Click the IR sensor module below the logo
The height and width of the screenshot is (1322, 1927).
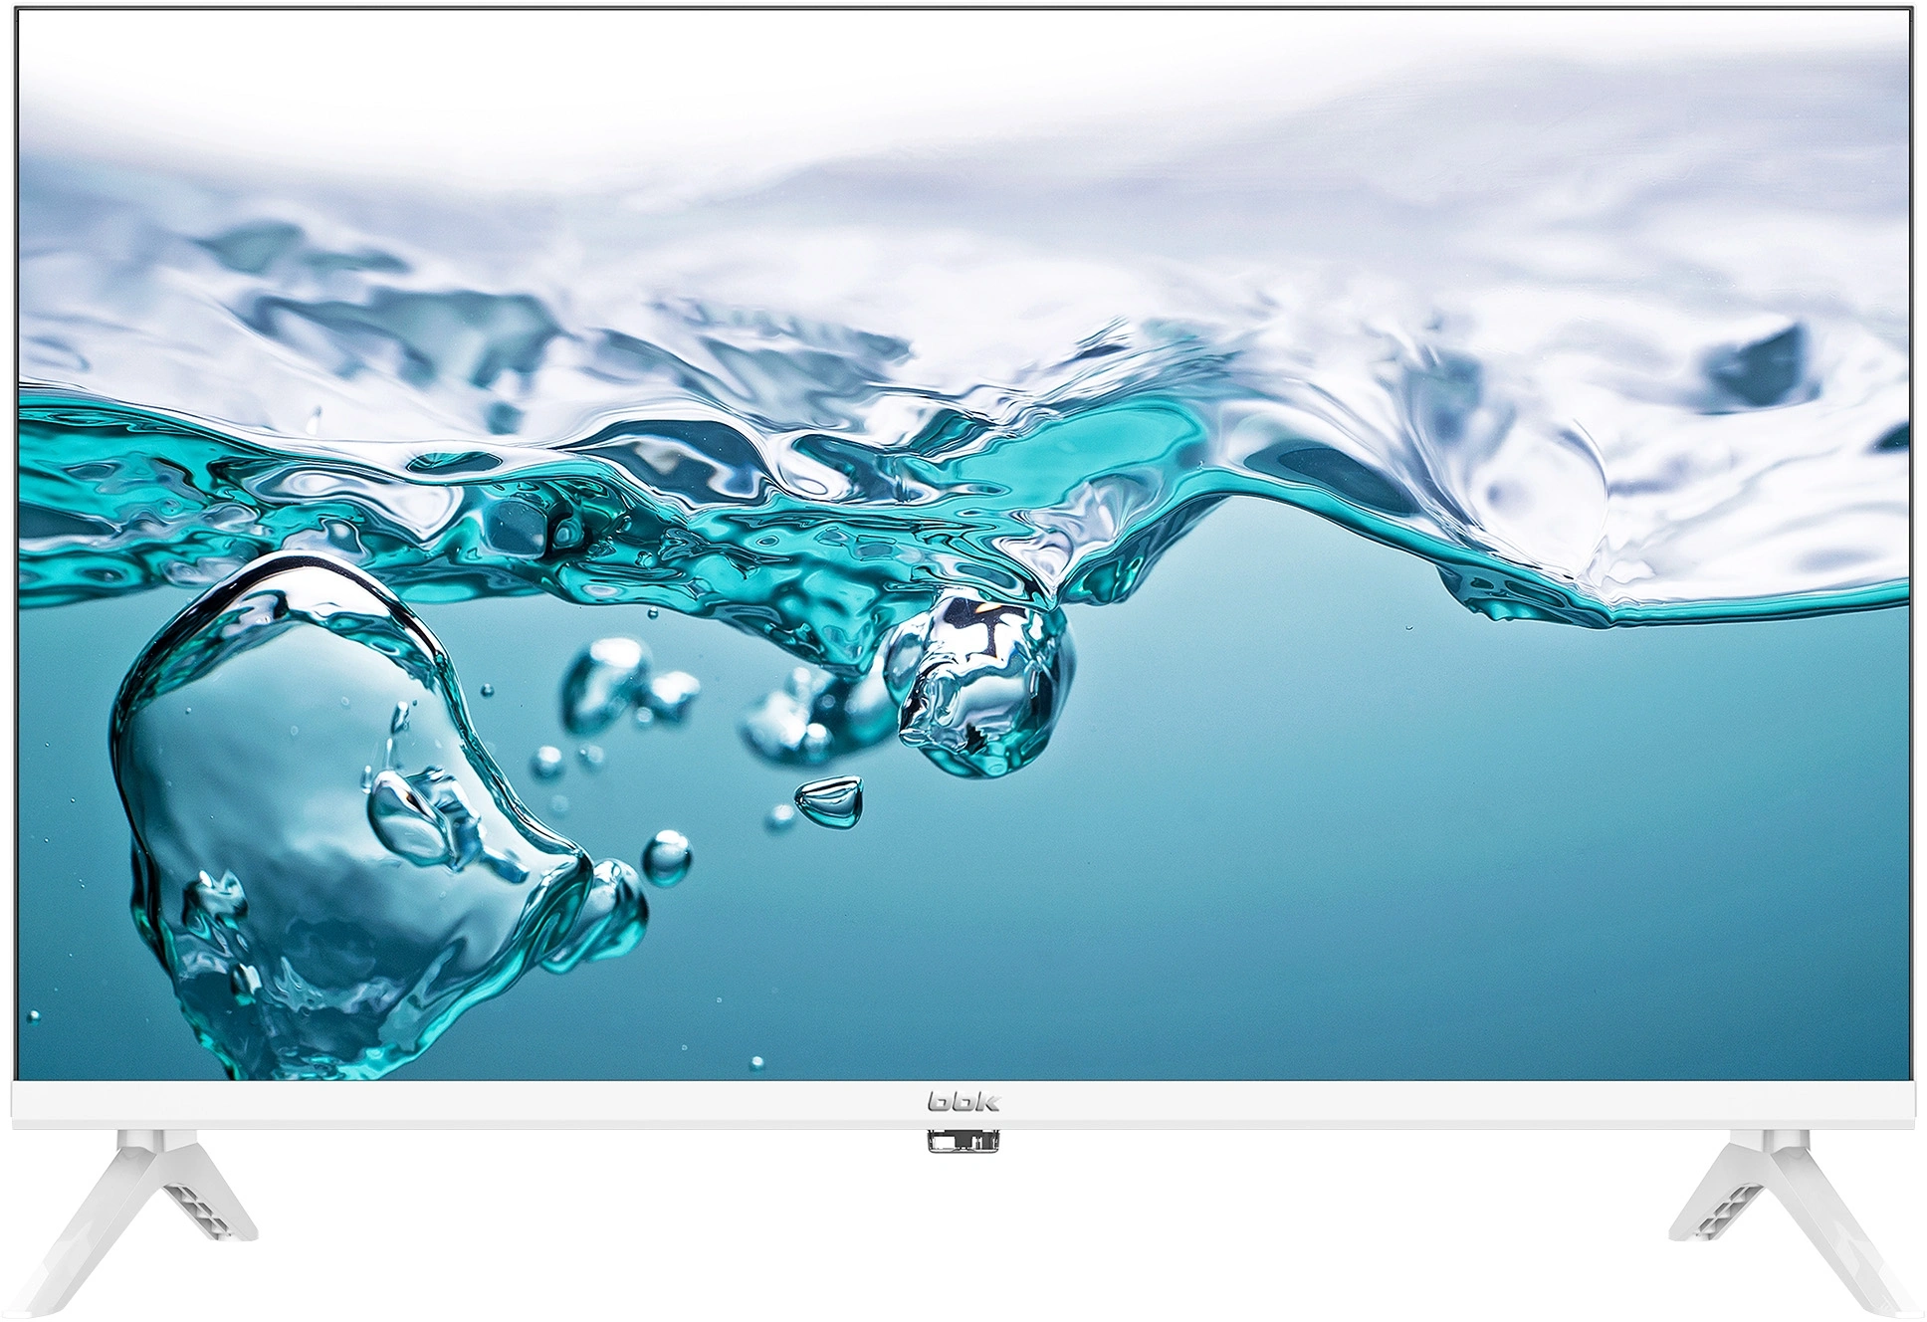(x=963, y=1141)
